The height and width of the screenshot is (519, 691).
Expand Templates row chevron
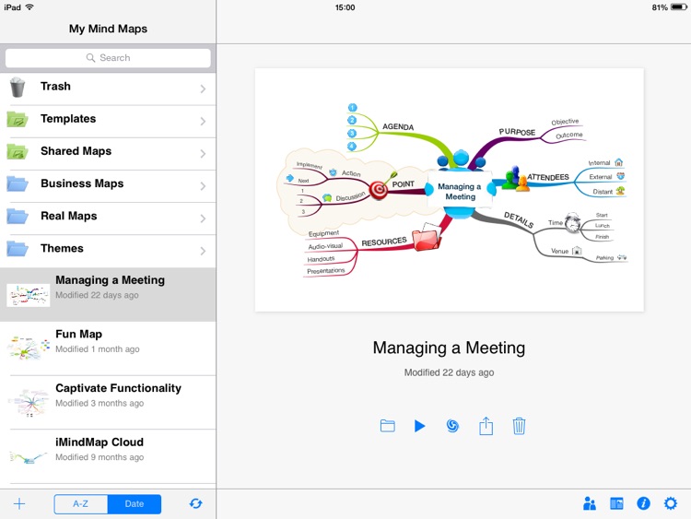(x=203, y=122)
